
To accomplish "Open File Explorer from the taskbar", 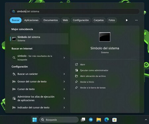I will click(x=99, y=120).
